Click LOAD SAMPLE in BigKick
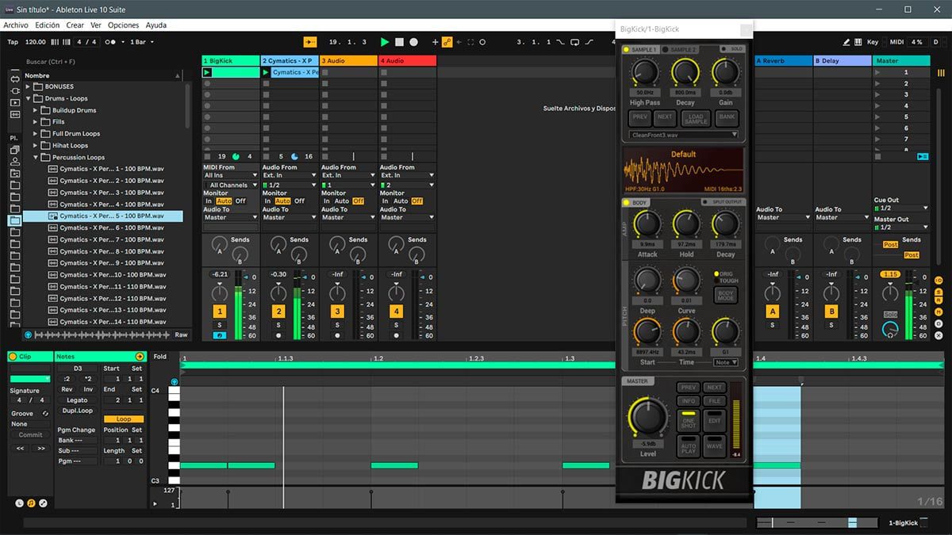 click(x=696, y=117)
